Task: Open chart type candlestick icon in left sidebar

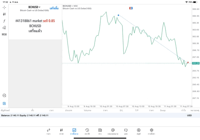Action: (x=4, y=14)
